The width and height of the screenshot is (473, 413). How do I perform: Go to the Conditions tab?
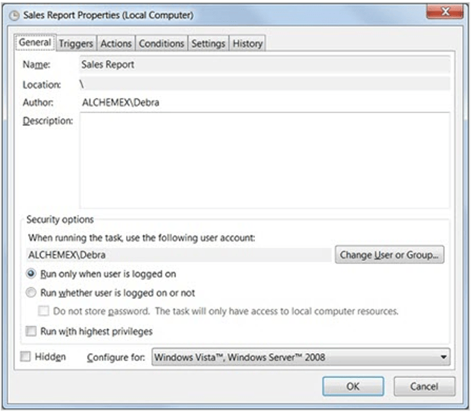[x=161, y=43]
